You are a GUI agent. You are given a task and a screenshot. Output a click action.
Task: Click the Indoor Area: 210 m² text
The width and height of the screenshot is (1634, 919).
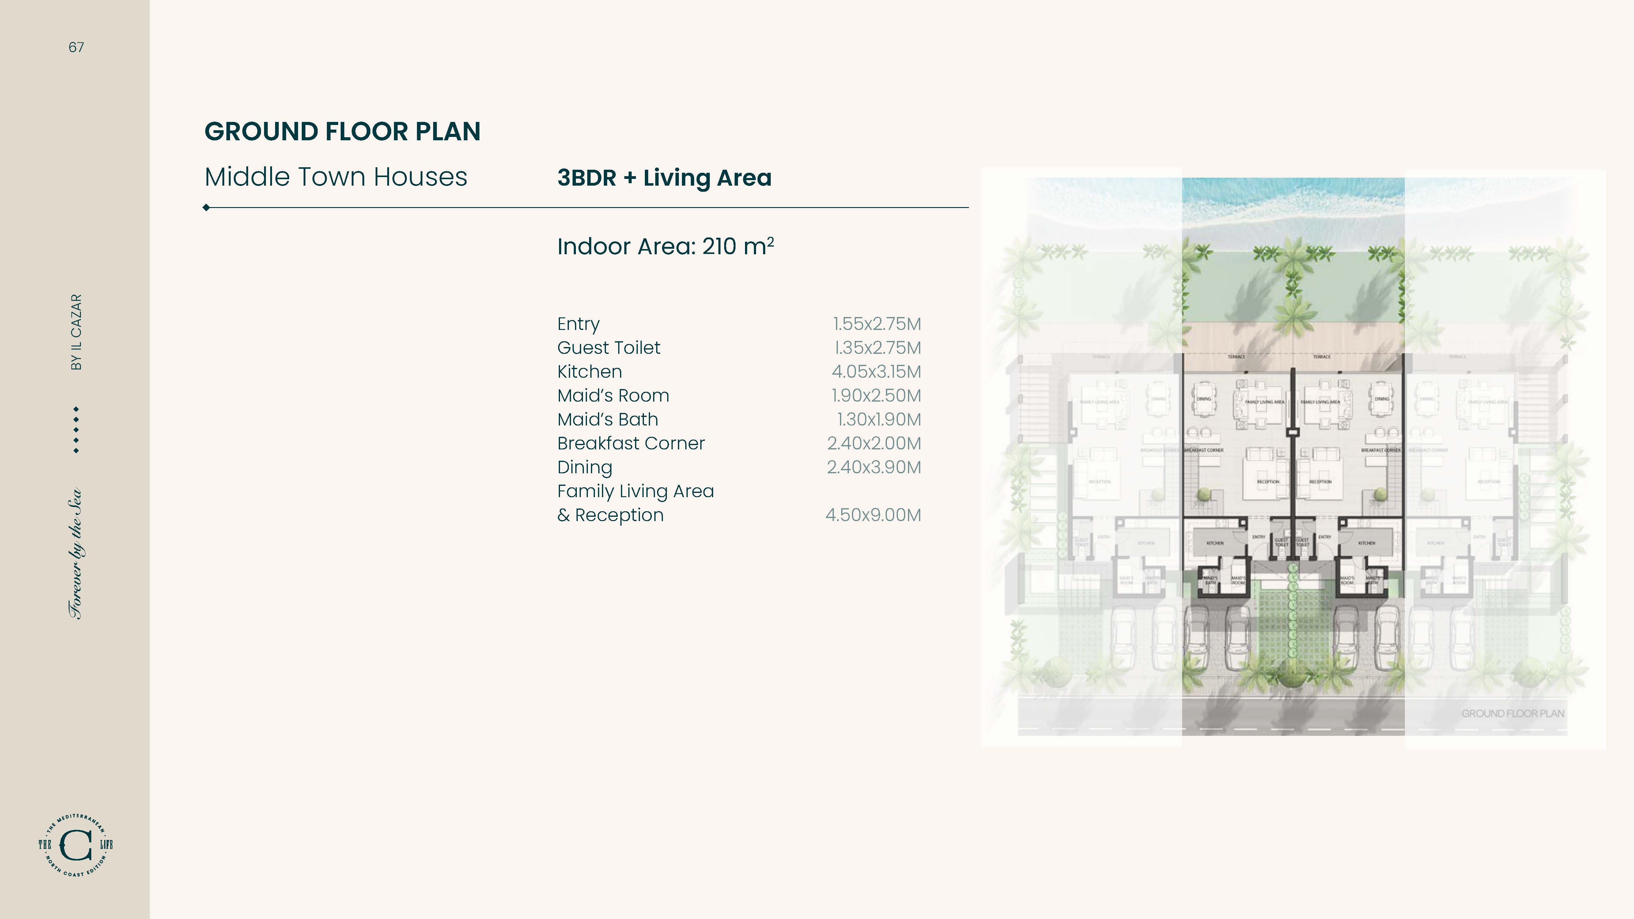pyautogui.click(x=665, y=246)
